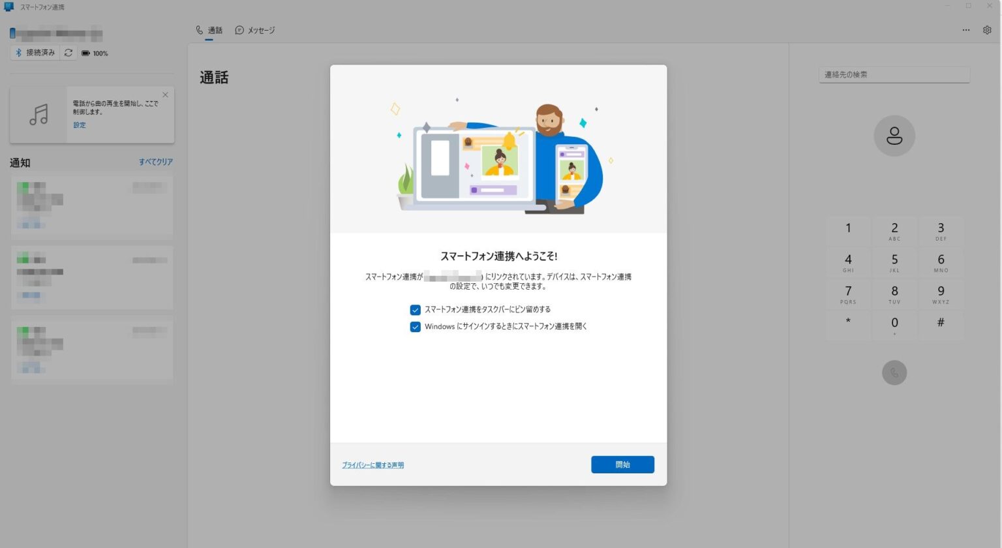Click the 開始 button in the dialog
The image size is (1002, 548).
[622, 464]
